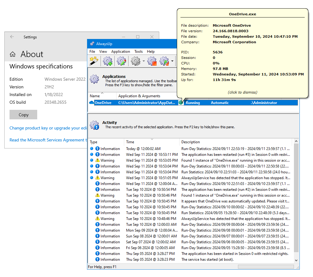
Task: Click the file version 24.166.0818.0003 in tooltip
Action: click(x=231, y=31)
